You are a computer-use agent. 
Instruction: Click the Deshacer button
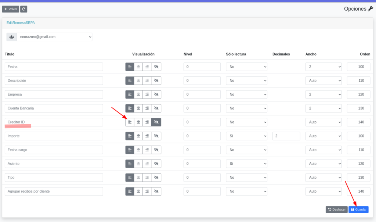[x=336, y=210]
